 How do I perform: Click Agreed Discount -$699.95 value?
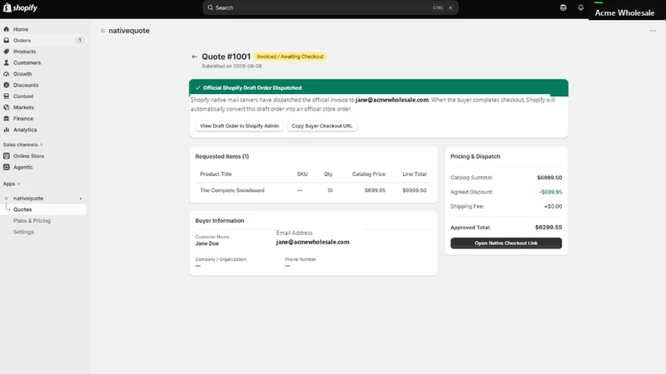coord(550,192)
